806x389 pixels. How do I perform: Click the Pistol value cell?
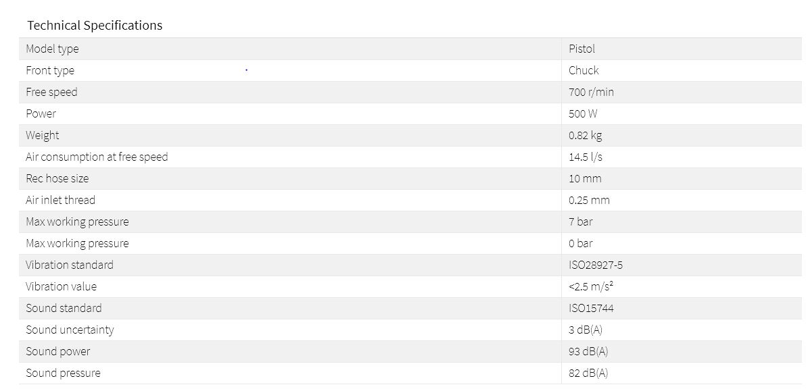click(582, 49)
